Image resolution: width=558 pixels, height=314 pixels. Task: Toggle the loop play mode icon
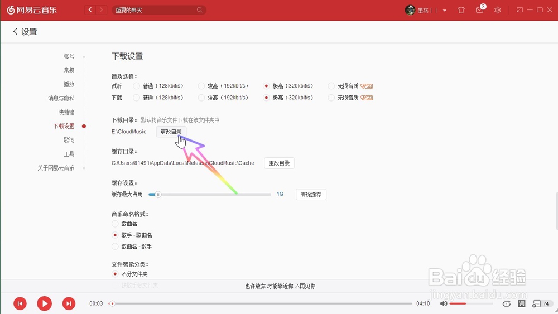point(507,304)
